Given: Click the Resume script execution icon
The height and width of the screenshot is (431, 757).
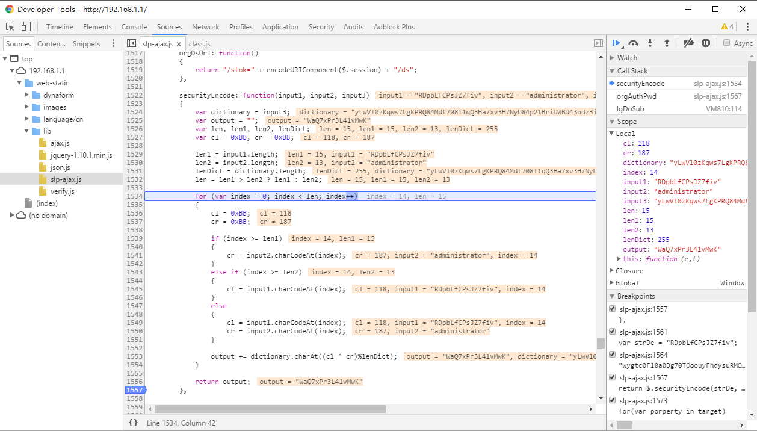Looking at the screenshot, I should pos(616,43).
